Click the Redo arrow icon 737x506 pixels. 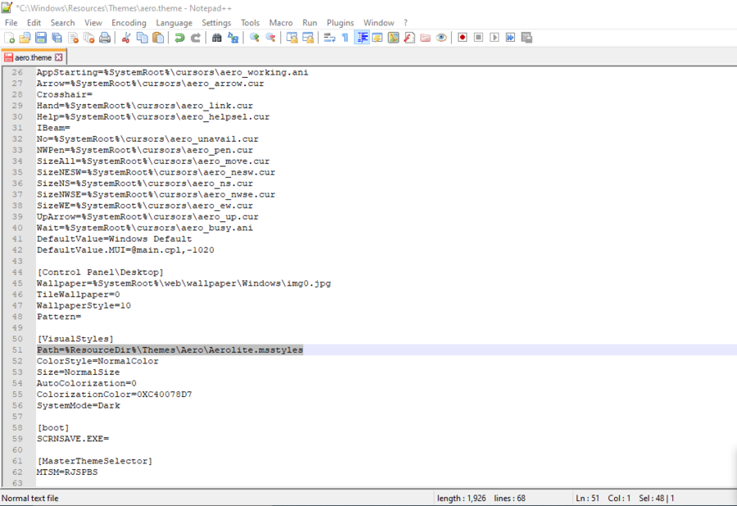[x=196, y=38]
